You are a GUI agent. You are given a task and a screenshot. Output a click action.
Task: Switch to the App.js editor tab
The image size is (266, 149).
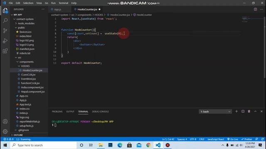pos(58,10)
